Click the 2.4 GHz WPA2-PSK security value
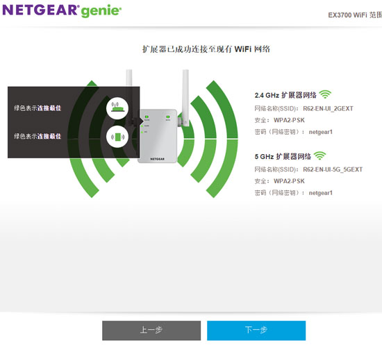Viewport: 382px width, 345px height. point(289,120)
